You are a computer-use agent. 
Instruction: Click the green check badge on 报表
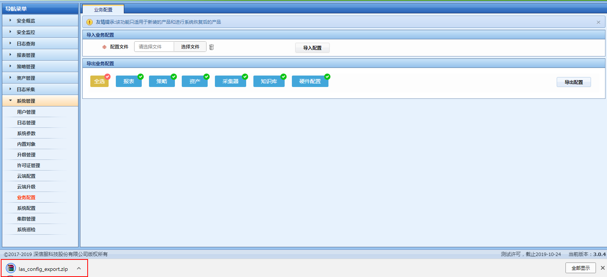(x=141, y=77)
